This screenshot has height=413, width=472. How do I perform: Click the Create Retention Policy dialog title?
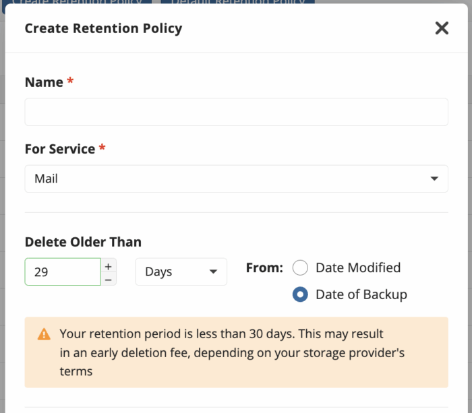coord(103,28)
